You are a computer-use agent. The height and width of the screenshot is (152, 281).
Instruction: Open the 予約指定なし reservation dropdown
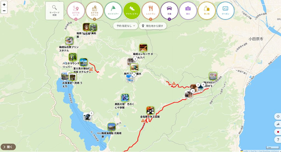[x=126, y=26]
